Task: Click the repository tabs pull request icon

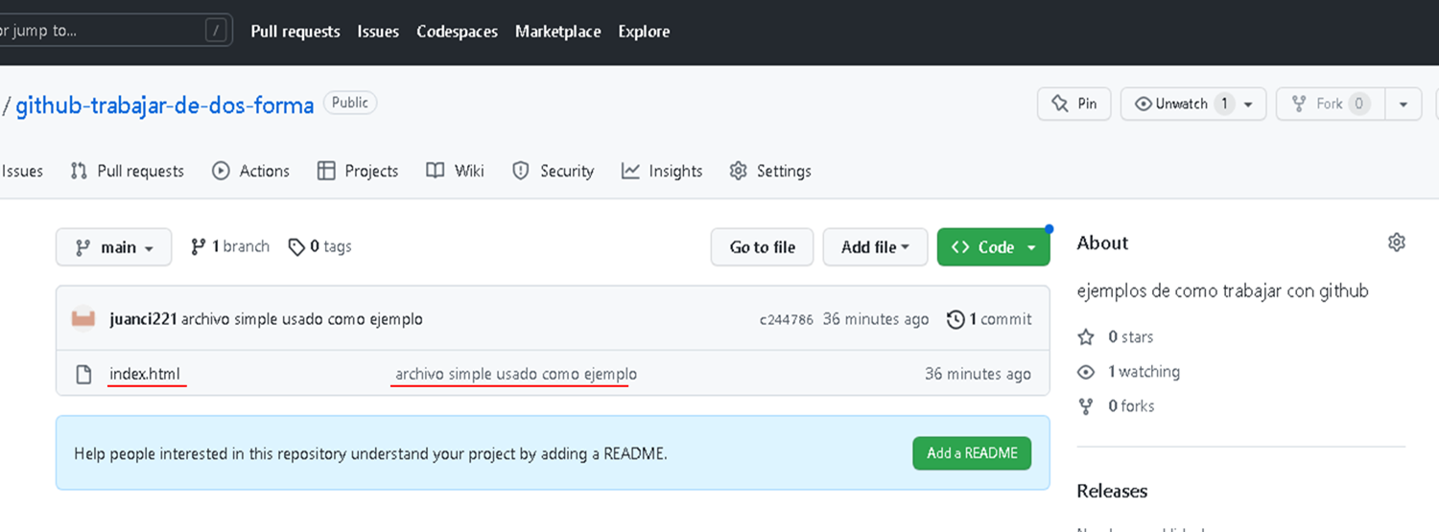Action: (79, 171)
